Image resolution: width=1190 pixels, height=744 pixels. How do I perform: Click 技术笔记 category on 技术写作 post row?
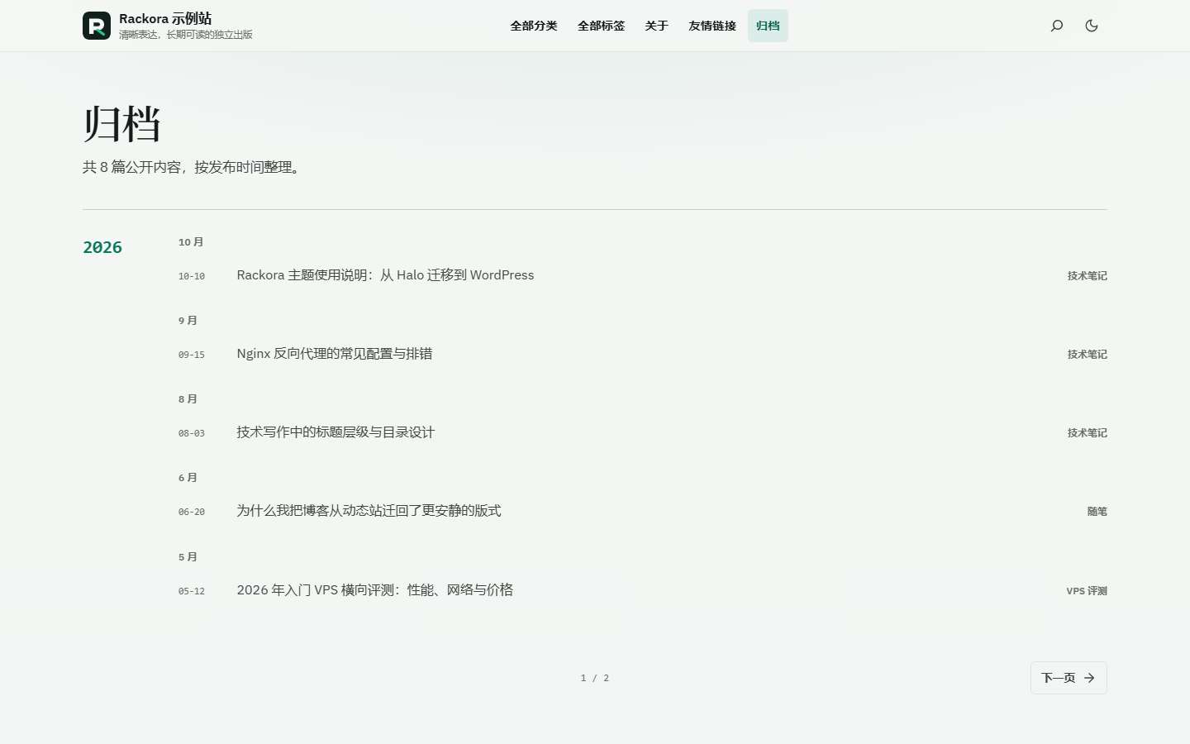tap(1087, 433)
